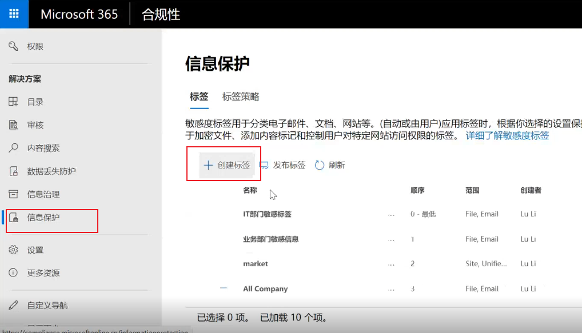Click the 信息治理 archive icon
This screenshot has height=333, width=582.
click(x=14, y=194)
